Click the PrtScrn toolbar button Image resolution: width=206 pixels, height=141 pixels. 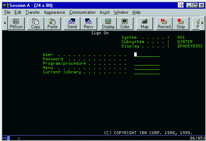(16, 24)
